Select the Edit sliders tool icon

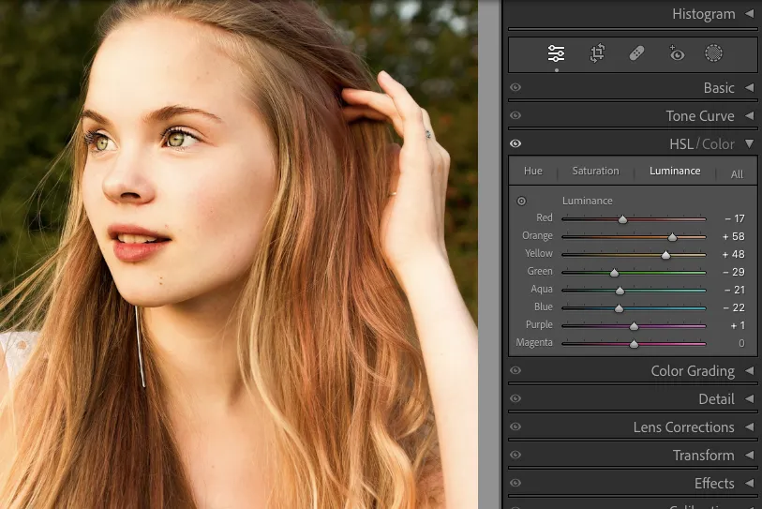coord(556,54)
